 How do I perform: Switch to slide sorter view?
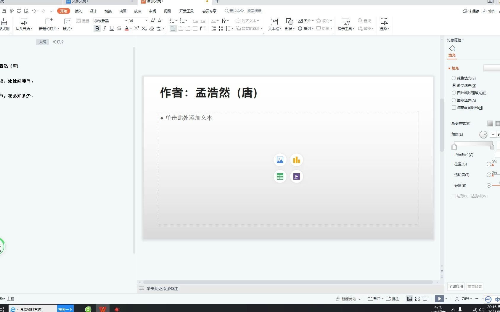417,299
